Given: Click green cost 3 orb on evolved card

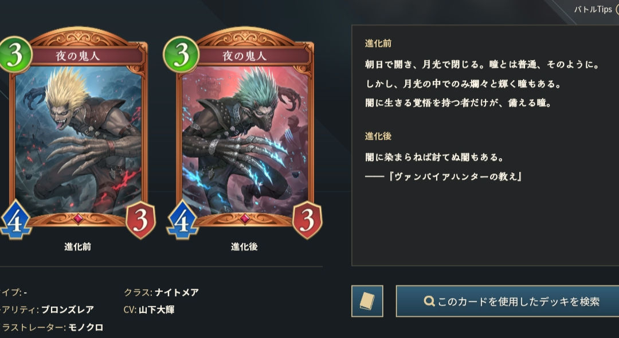Looking at the screenshot, I should tap(181, 54).
